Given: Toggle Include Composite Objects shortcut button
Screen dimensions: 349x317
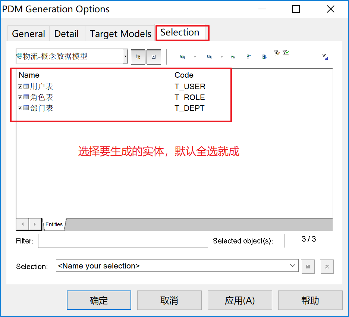Looking at the screenshot, I should click(x=154, y=57).
